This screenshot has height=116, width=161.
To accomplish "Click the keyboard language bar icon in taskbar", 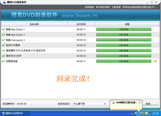I will pyautogui.click(x=133, y=113).
